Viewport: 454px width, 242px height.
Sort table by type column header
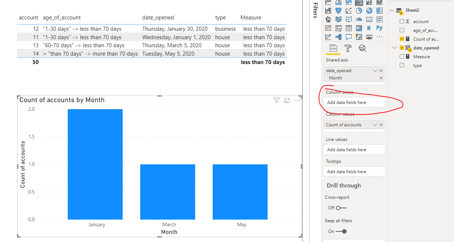pos(220,18)
